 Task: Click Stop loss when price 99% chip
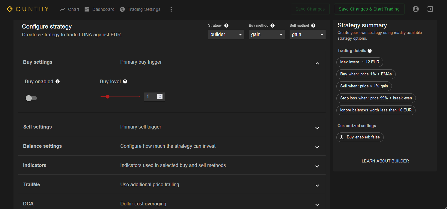click(376, 98)
